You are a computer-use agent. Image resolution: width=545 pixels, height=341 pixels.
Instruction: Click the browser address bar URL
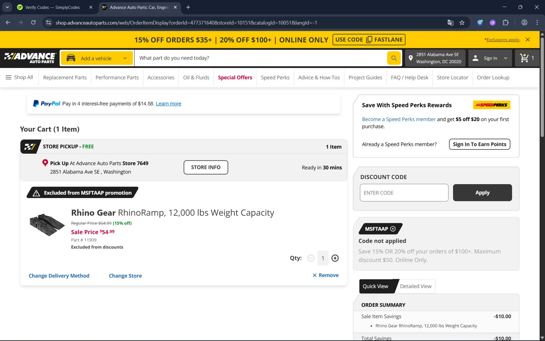[x=186, y=23]
